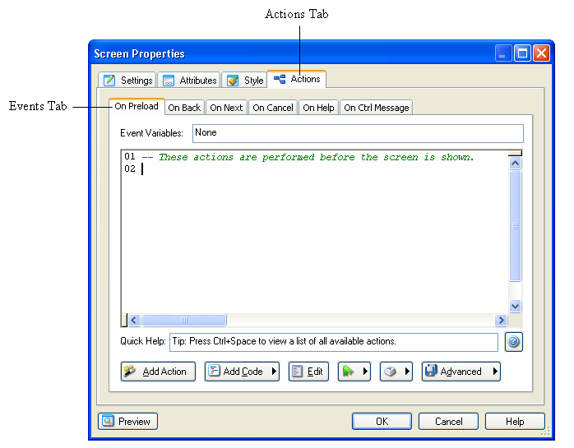Close the Screen Properties dialog
Image resolution: width=574 pixels, height=448 pixels.
point(541,53)
